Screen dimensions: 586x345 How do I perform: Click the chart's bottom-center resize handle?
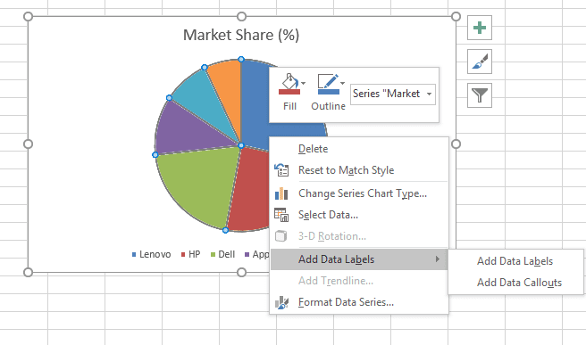tap(242, 273)
